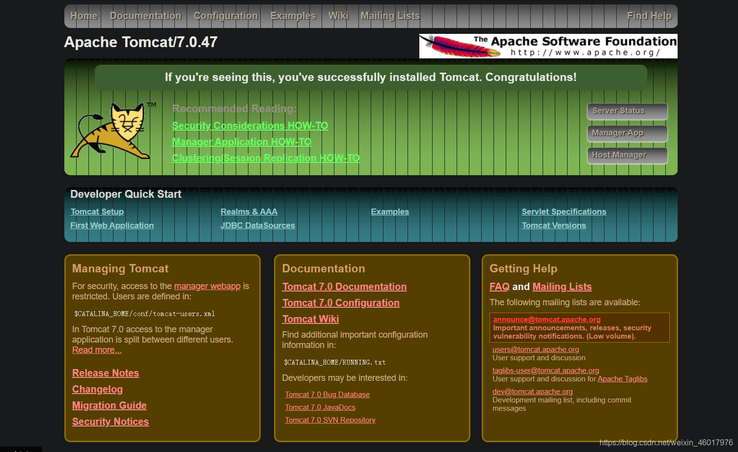The width and height of the screenshot is (738, 452).
Task: Click Find Help in the navigation bar
Action: click(649, 16)
